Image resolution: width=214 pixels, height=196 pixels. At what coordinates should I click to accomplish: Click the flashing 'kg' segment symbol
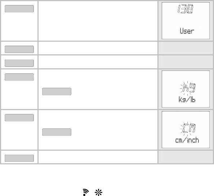[188, 88]
